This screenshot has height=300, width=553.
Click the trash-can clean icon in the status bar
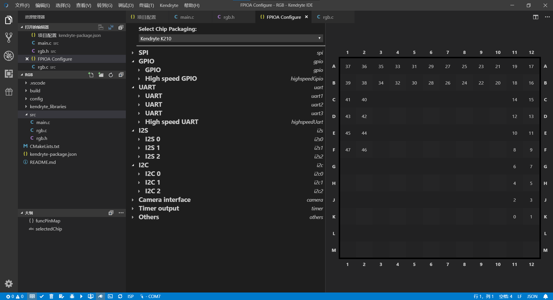click(x=51, y=296)
